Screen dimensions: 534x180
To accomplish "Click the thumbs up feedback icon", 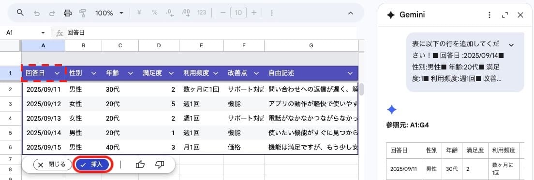I will click(x=140, y=165).
